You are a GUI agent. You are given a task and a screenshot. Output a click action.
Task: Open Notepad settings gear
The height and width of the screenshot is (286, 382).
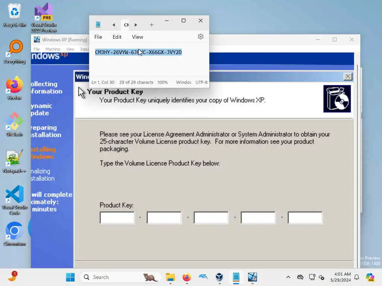(x=200, y=37)
